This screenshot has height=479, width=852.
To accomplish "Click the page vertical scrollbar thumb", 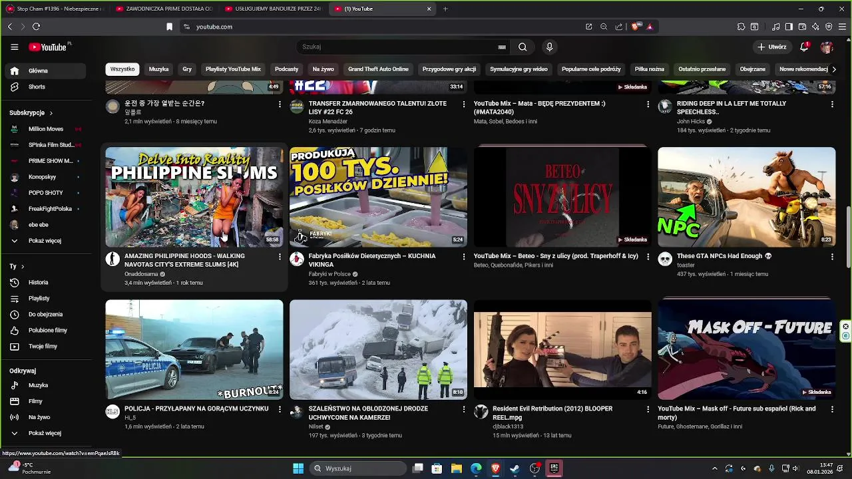I will point(849,238).
